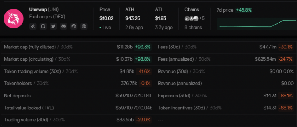Click the '+45.8%' 7d price badge
Viewport: 297px width, 127px height.
click(244, 10)
